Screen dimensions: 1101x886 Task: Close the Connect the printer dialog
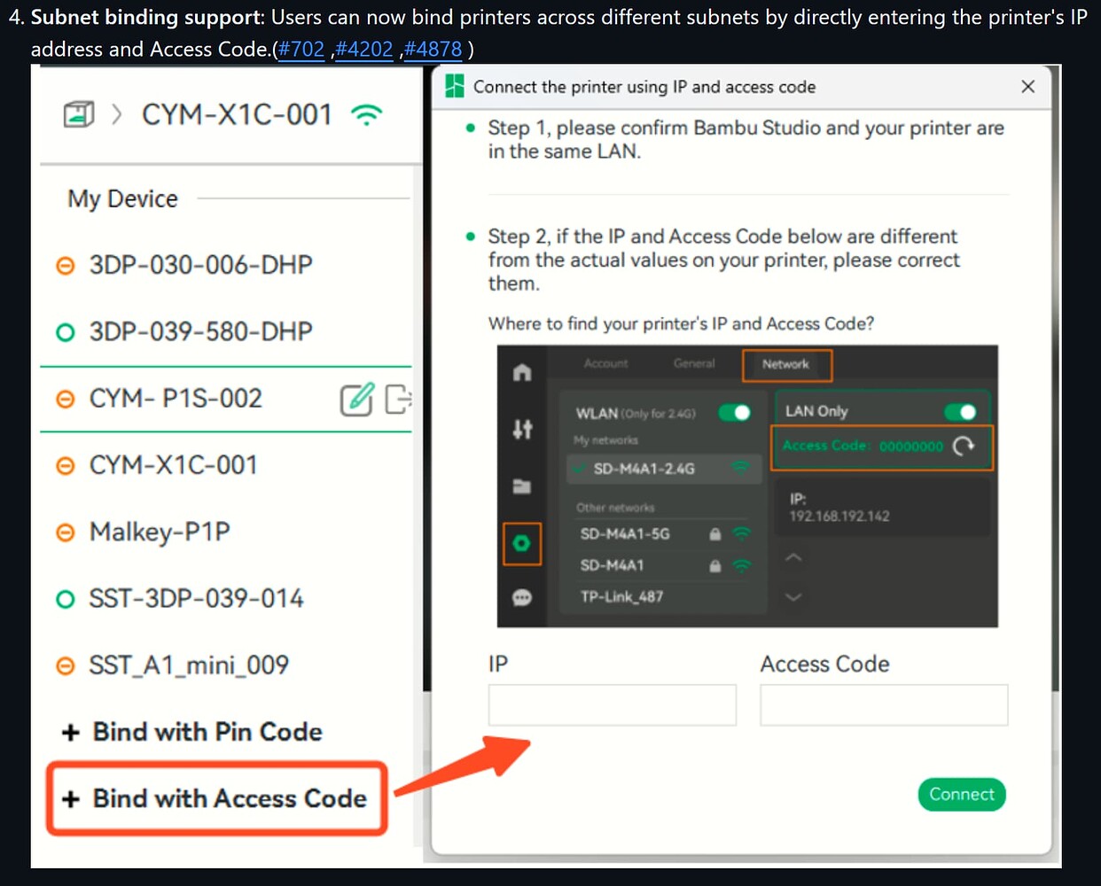[1027, 87]
